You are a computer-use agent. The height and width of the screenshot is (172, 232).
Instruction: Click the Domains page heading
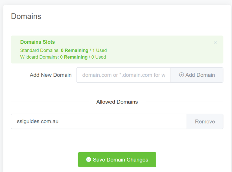coord(26,16)
